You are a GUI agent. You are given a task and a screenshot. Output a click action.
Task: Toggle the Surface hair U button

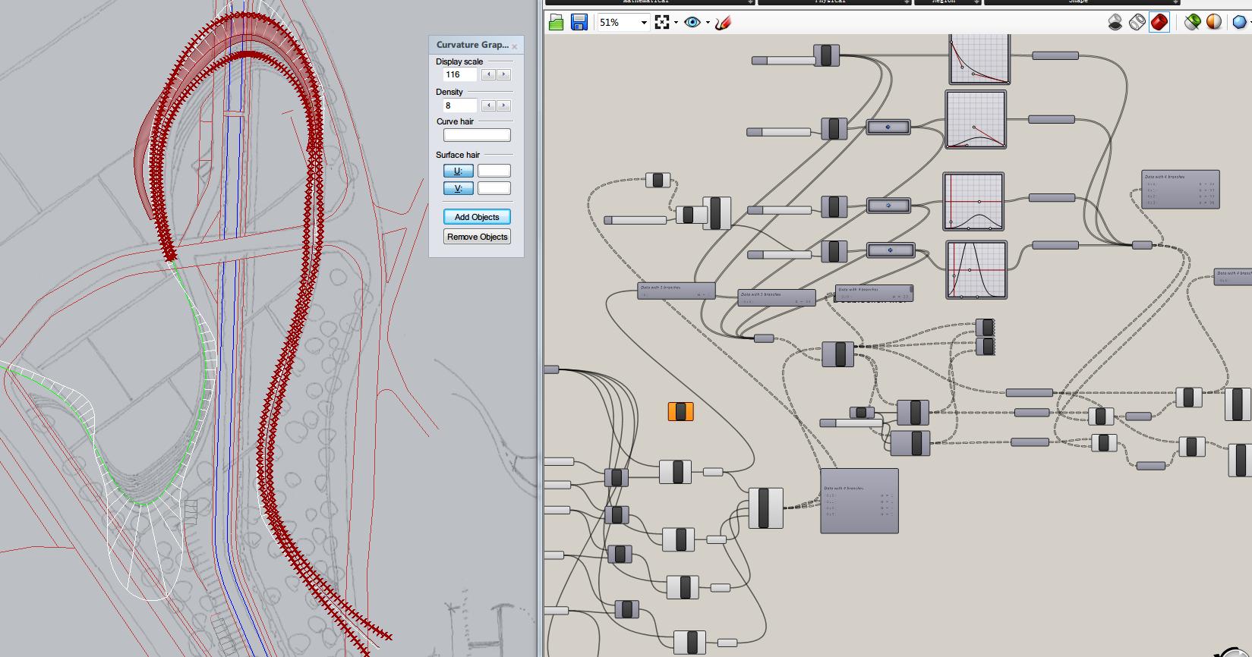(458, 171)
